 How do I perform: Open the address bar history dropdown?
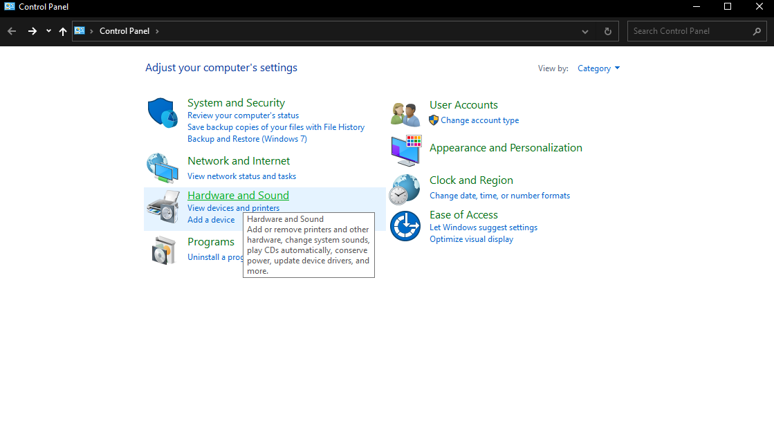point(585,31)
